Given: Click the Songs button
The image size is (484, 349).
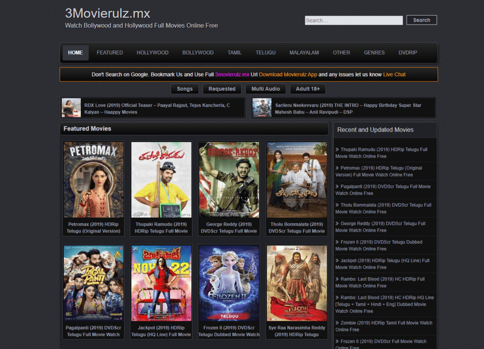Looking at the screenshot, I should [x=185, y=89].
